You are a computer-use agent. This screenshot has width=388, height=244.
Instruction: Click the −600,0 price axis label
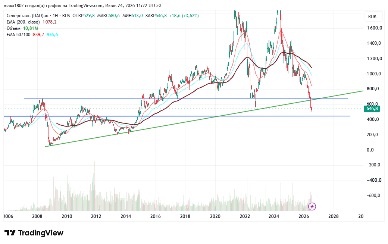coord(373,195)
